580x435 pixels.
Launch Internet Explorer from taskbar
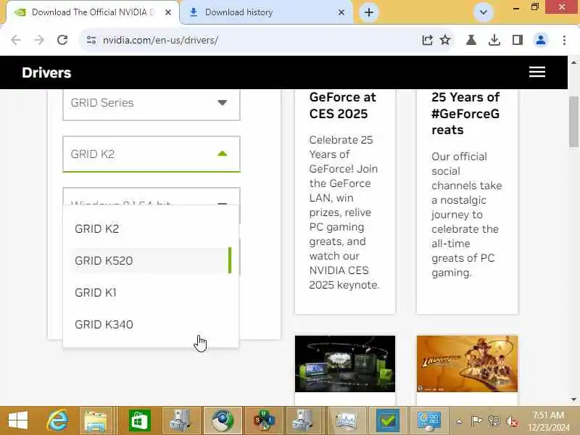[x=57, y=420]
